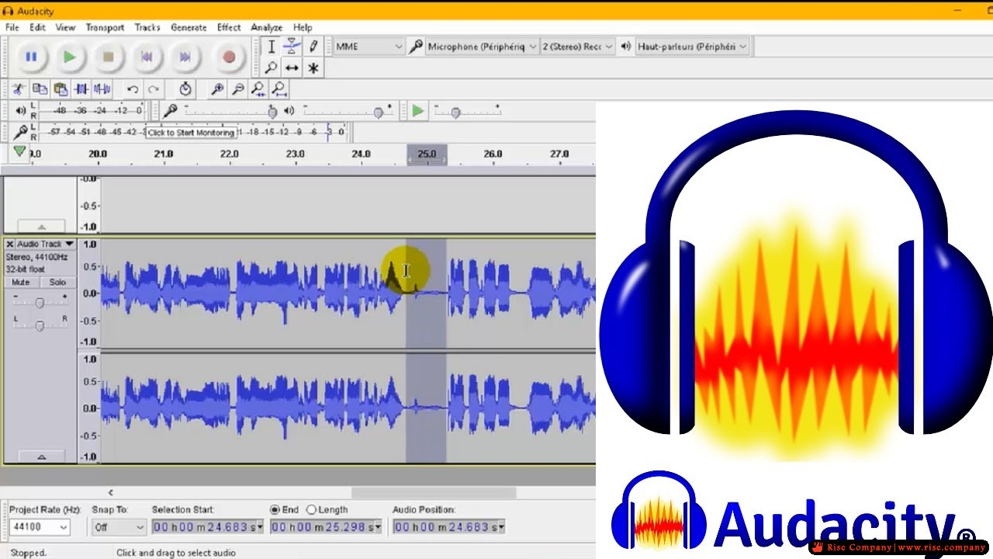Image resolution: width=993 pixels, height=559 pixels.
Task: Click the Copy icon
Action: 40,89
